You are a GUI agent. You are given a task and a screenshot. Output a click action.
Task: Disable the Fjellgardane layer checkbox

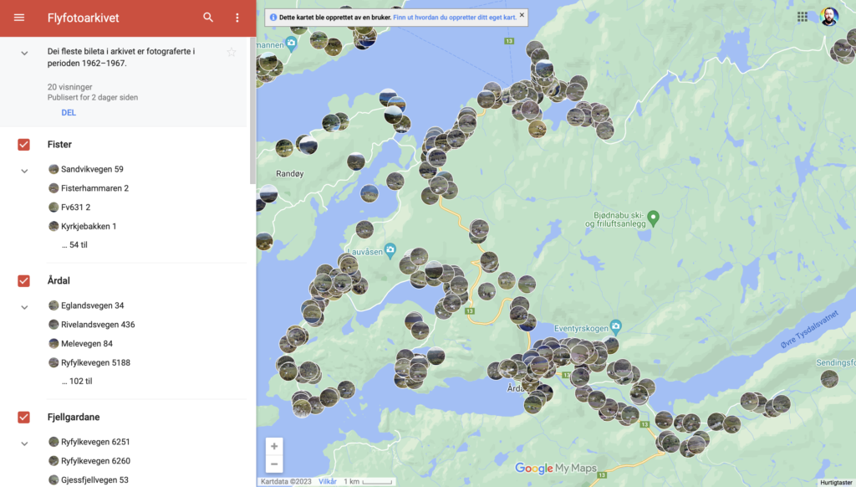coord(23,418)
